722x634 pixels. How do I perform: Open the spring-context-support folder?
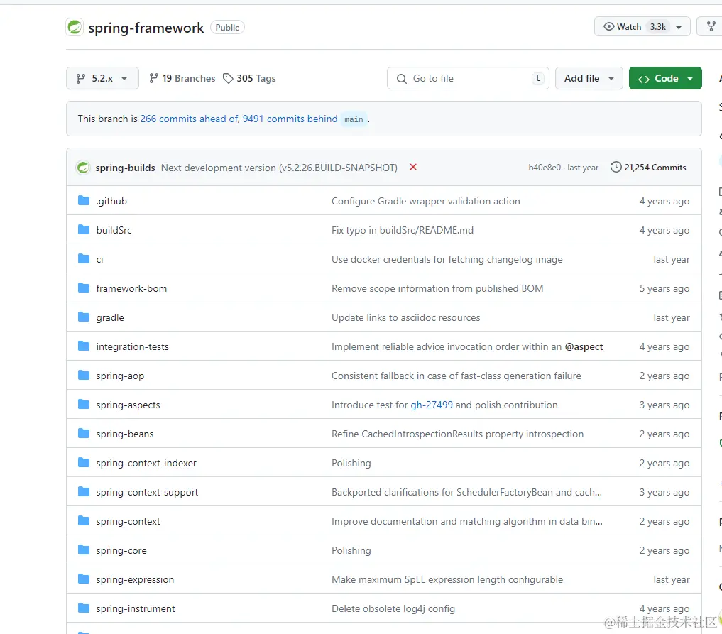pos(147,492)
